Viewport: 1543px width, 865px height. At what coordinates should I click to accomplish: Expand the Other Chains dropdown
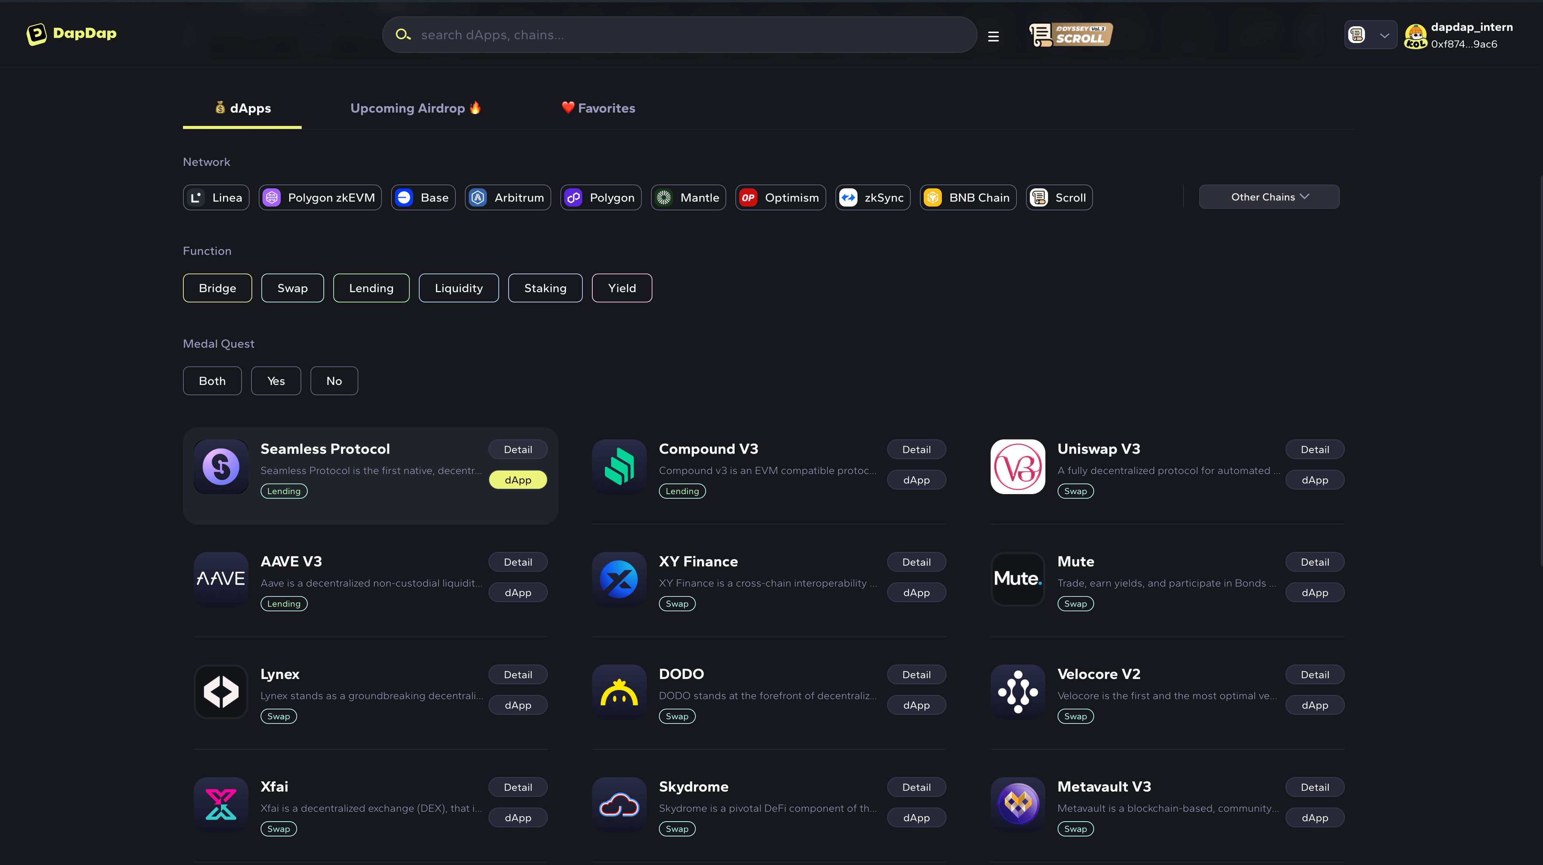[1269, 197]
